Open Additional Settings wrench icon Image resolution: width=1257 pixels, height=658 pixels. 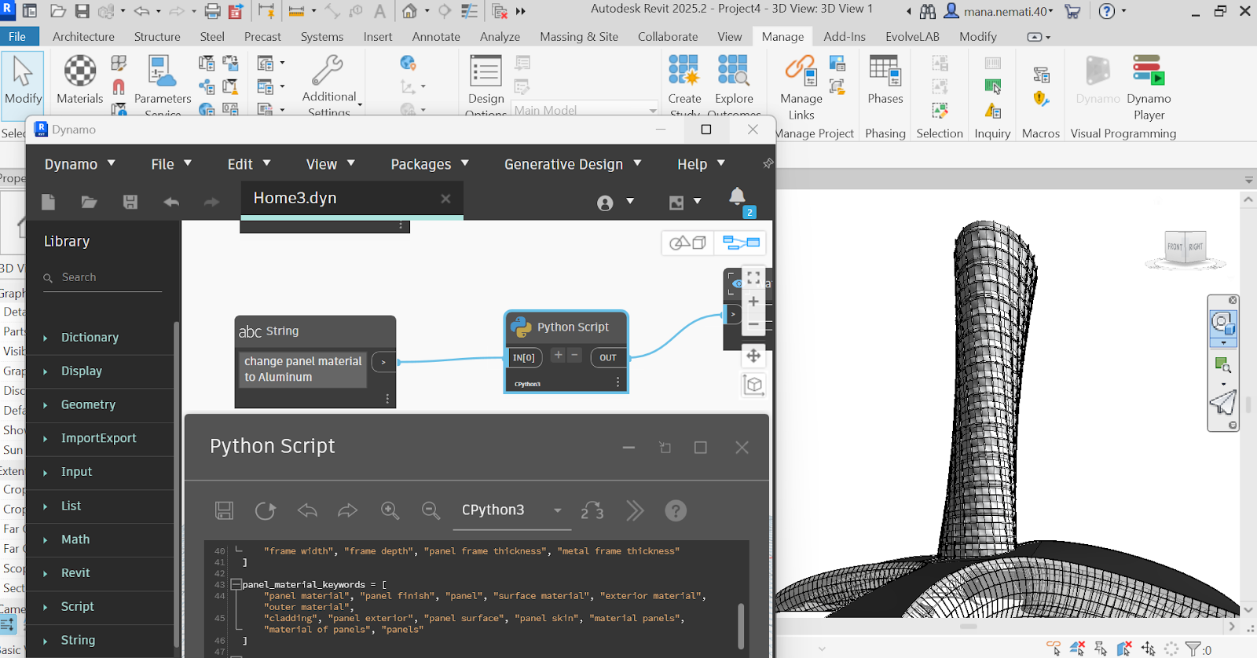328,71
